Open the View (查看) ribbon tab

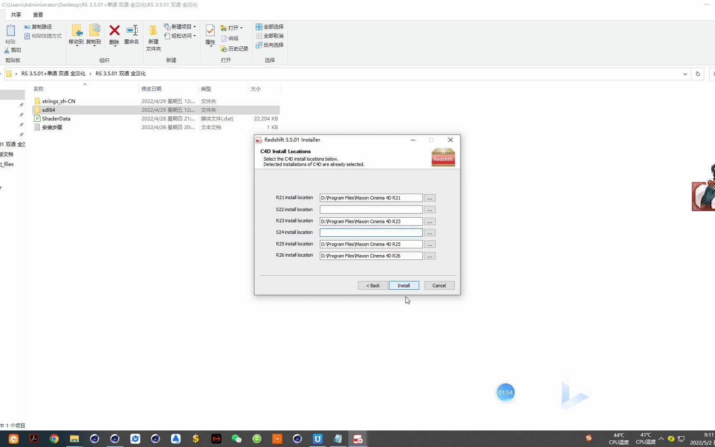pyautogui.click(x=38, y=15)
